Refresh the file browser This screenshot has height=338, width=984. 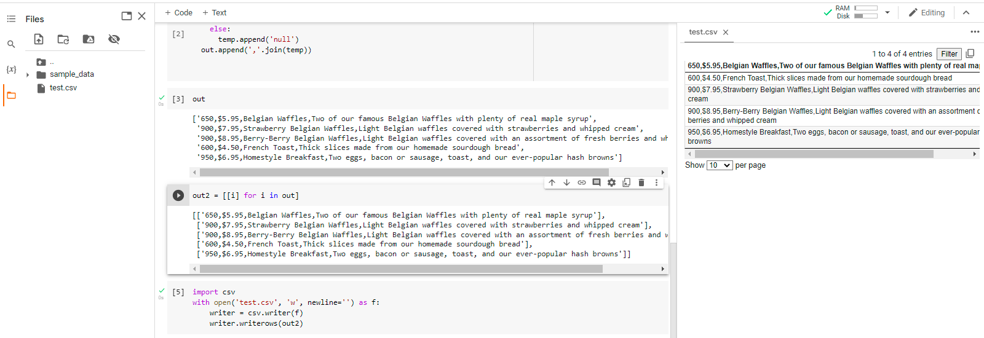click(63, 39)
